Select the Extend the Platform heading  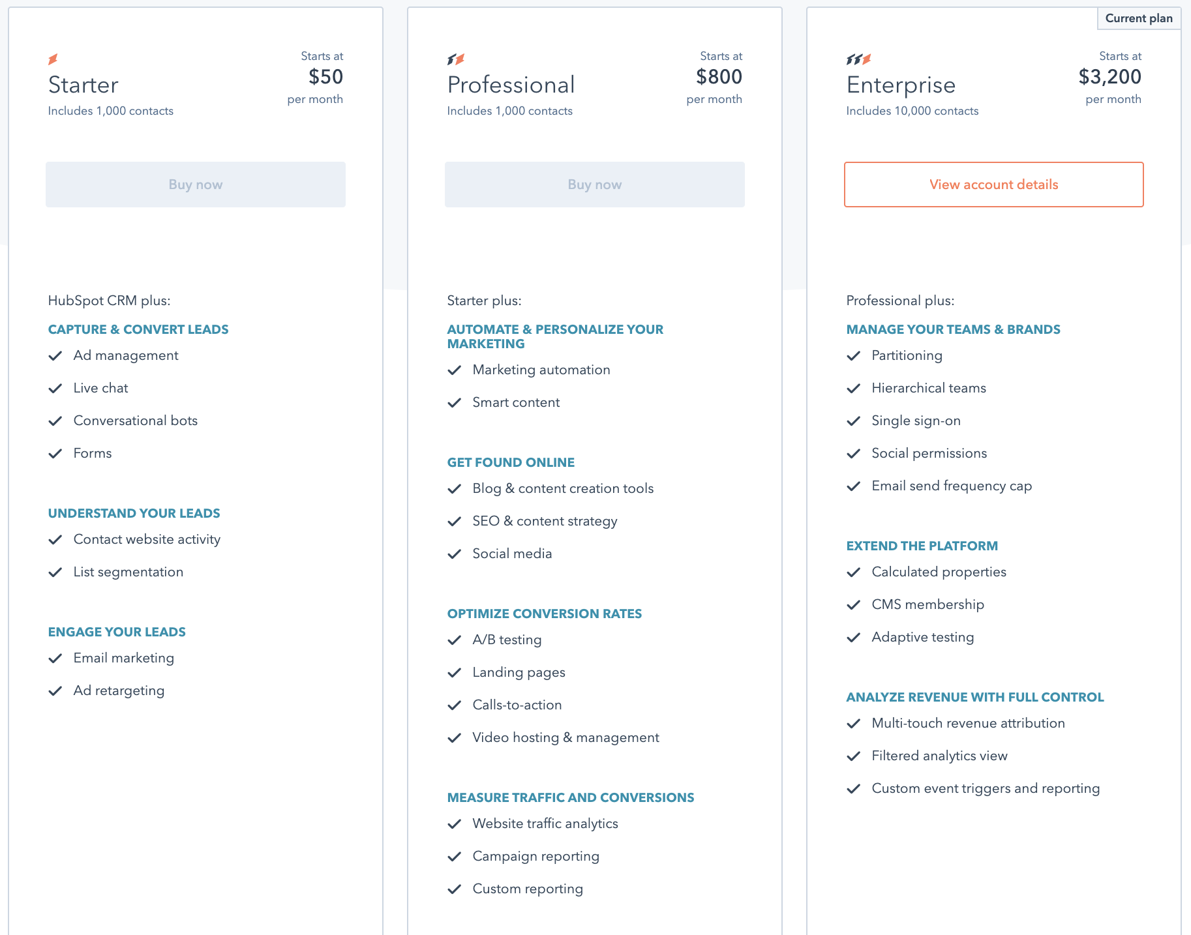(x=922, y=546)
